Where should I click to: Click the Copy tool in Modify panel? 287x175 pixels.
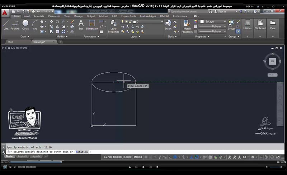51,27
